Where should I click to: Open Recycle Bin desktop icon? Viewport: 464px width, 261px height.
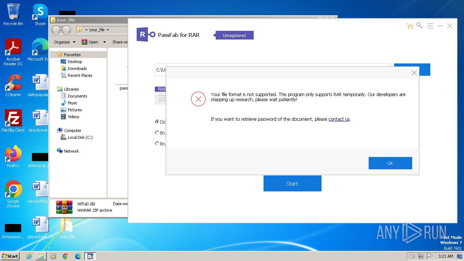13,14
